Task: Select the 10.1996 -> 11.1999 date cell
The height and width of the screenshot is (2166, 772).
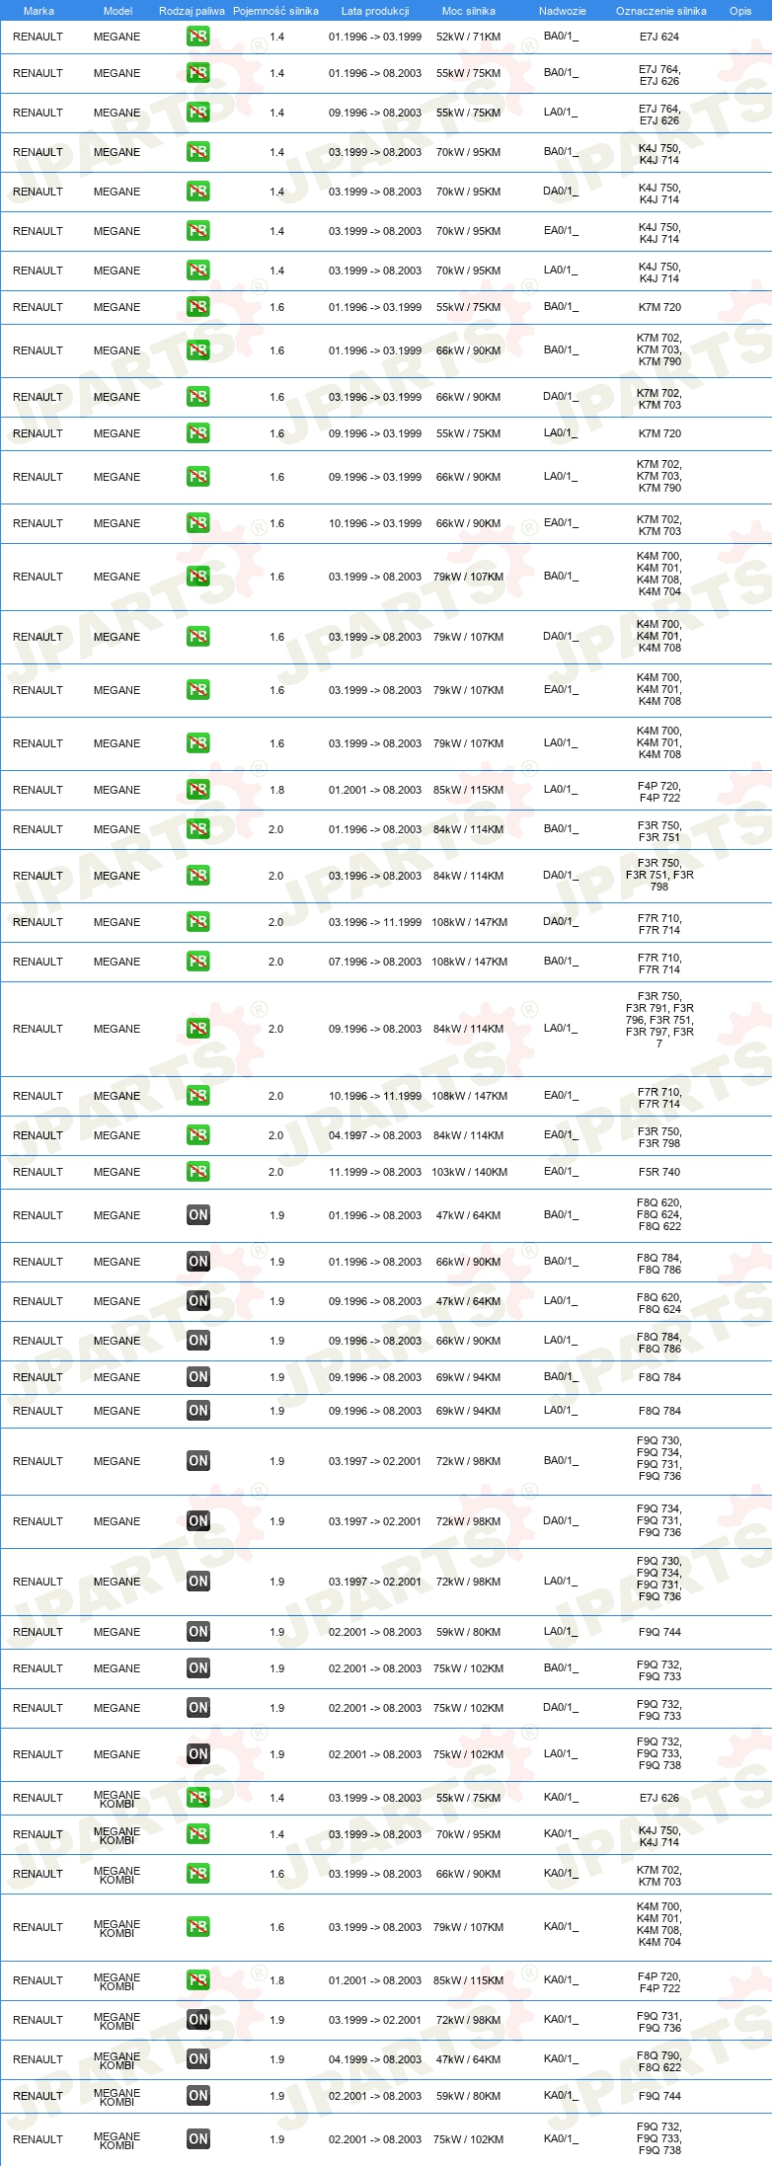Action: tap(375, 1096)
